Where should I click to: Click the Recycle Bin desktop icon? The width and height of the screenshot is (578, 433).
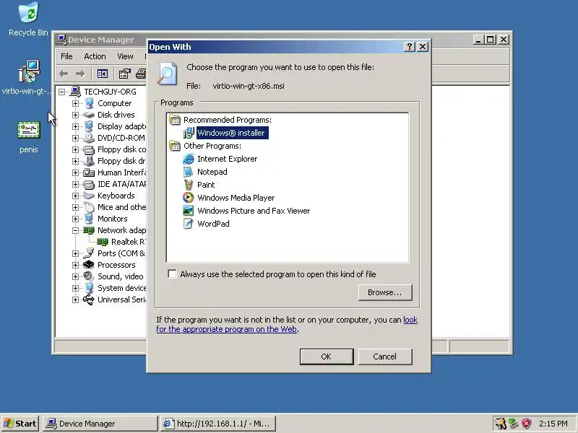coord(28,12)
